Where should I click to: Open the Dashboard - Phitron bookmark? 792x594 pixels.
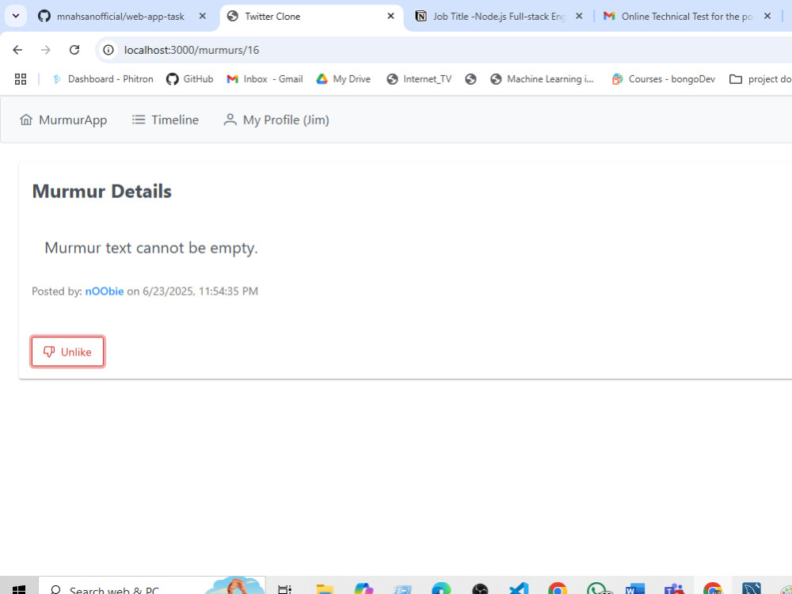pyautogui.click(x=103, y=78)
